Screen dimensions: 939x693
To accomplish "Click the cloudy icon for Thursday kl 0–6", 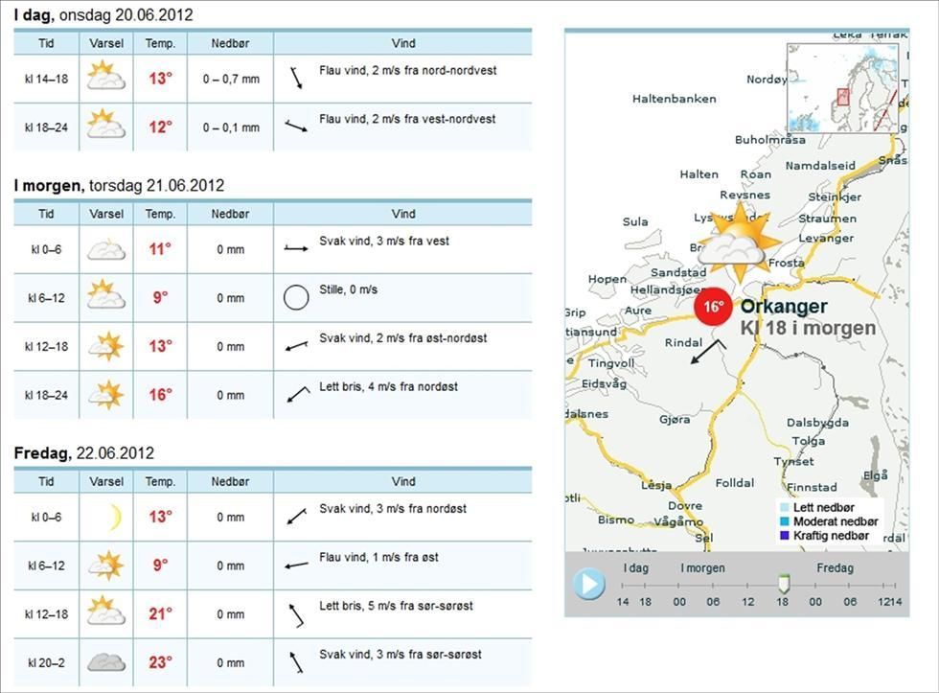I will [105, 249].
